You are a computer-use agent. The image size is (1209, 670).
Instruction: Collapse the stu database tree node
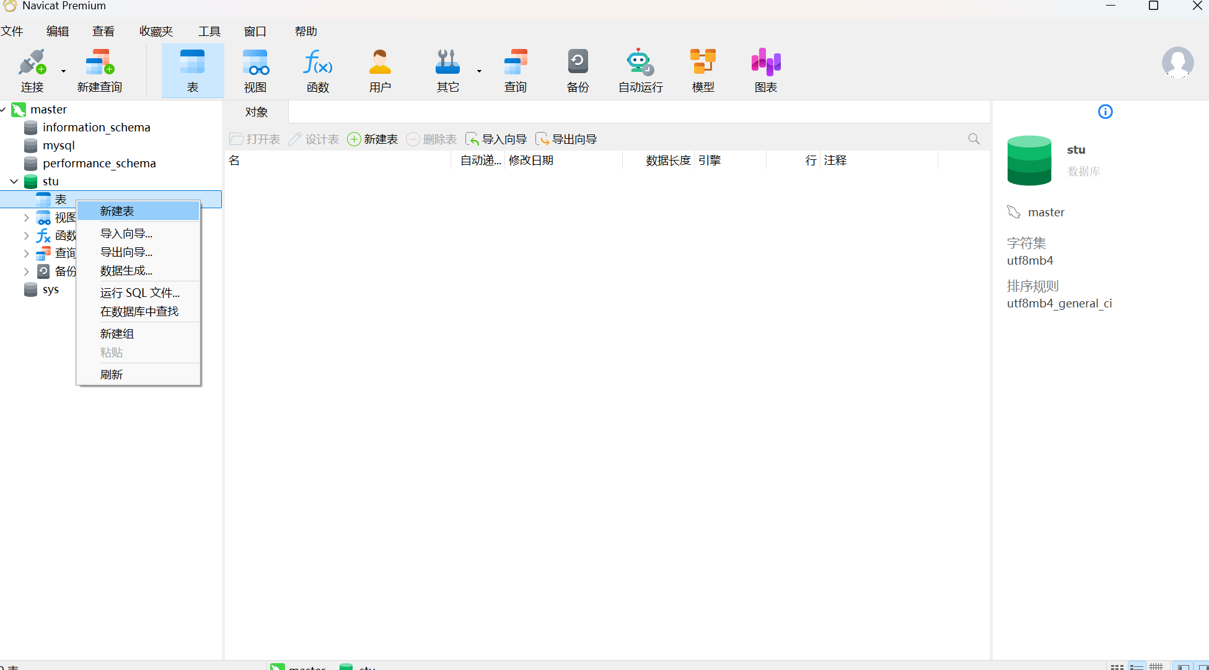click(x=14, y=182)
